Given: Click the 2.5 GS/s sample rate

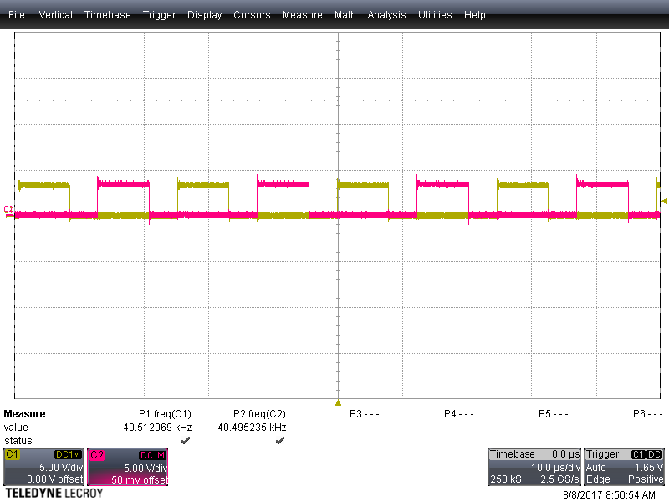Looking at the screenshot, I should click(559, 479).
